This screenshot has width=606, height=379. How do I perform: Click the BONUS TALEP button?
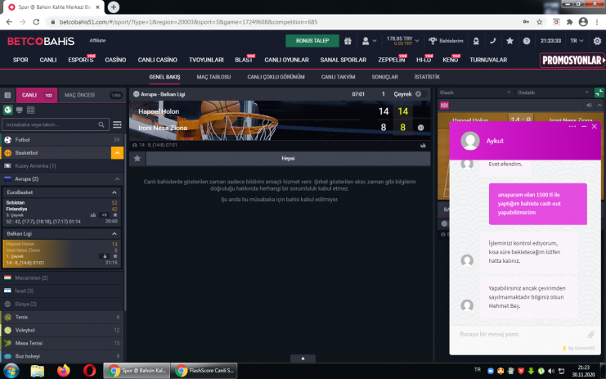pyautogui.click(x=312, y=41)
